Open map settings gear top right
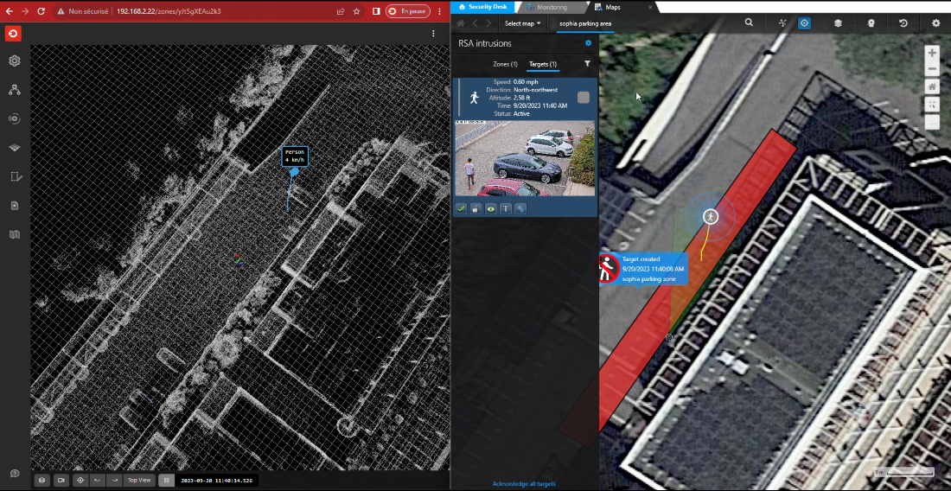This screenshot has height=491, width=951. (935, 23)
